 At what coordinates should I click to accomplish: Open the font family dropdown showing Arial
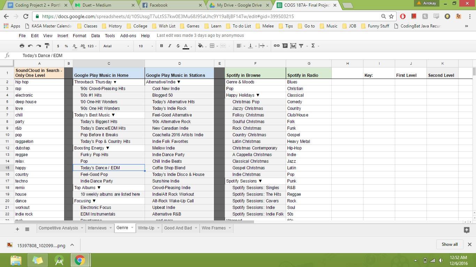pyautogui.click(x=116, y=46)
